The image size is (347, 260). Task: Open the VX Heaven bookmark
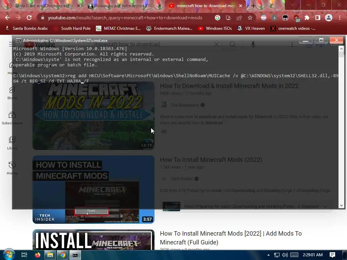pyautogui.click(x=251, y=28)
